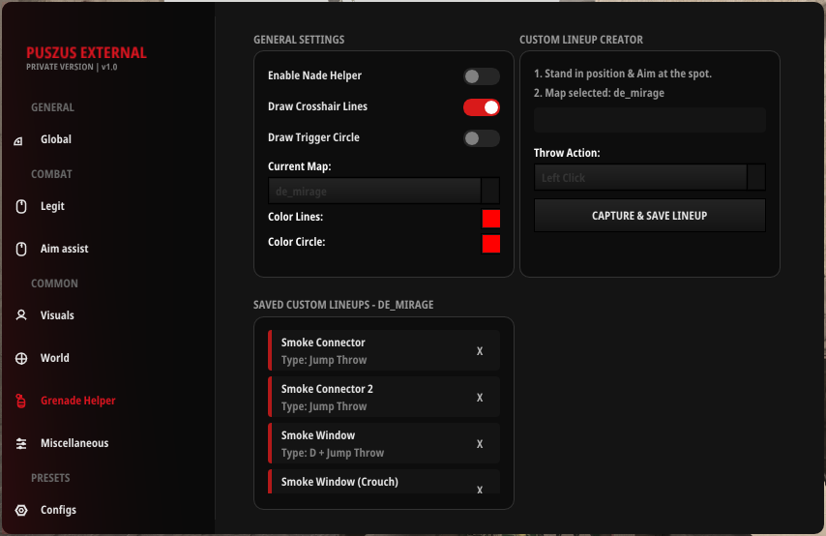Click the CUSTOM LINEUP CREATOR heading

(581, 40)
